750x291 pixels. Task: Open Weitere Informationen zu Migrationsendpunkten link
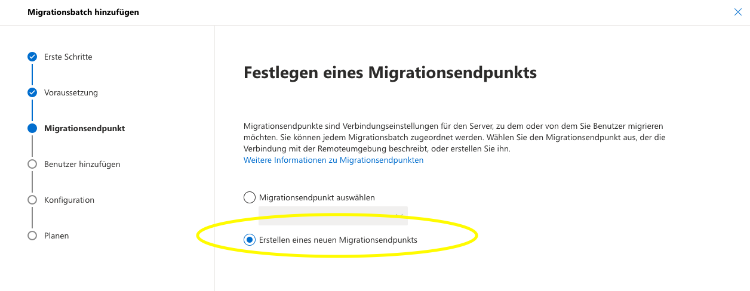coord(333,160)
